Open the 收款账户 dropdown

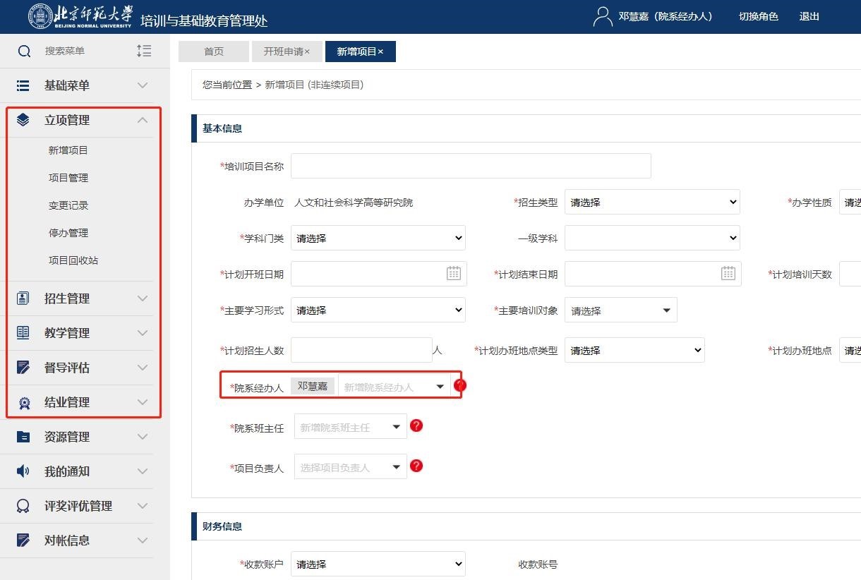pyautogui.click(x=378, y=564)
